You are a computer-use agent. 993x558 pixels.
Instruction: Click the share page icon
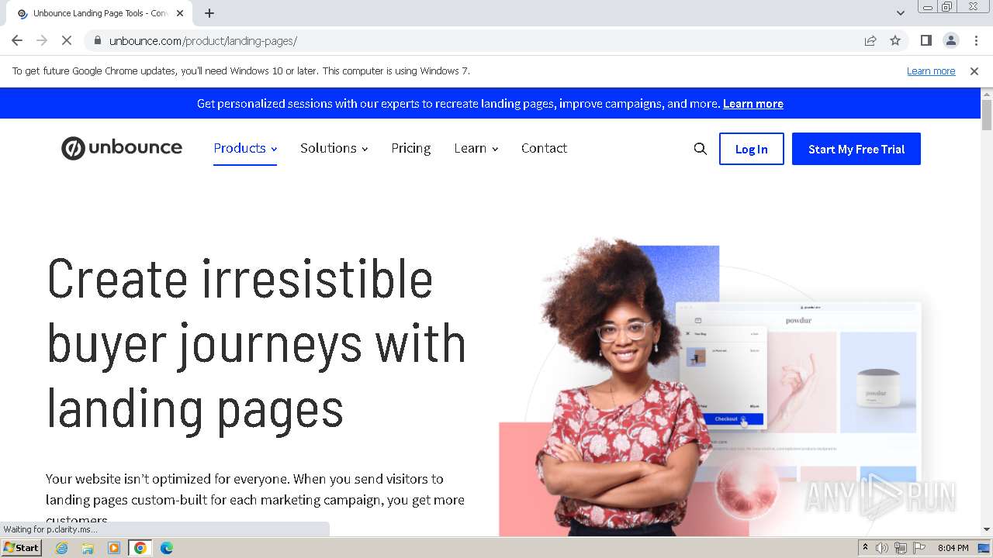click(x=870, y=40)
